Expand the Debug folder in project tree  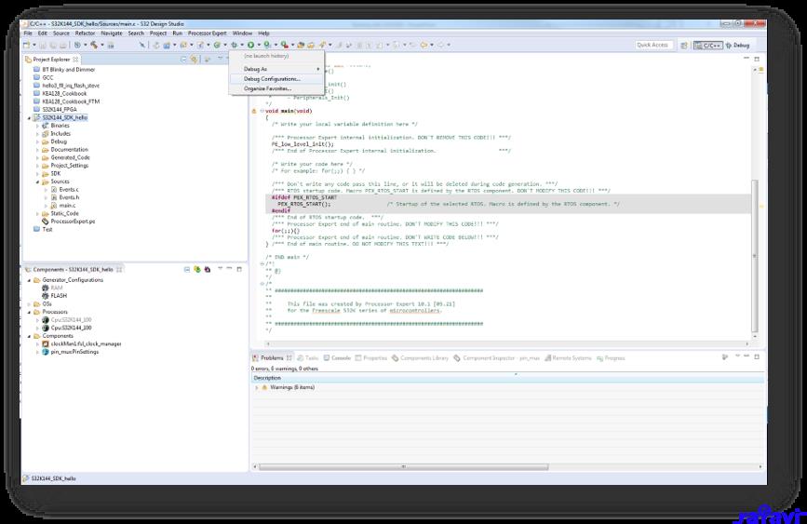pos(38,141)
